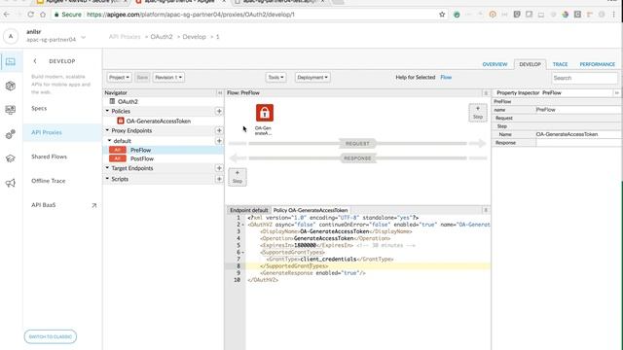Bookmark this page with the star icon
Image resolution: width=623 pixels, height=350 pixels.
pos(442,15)
